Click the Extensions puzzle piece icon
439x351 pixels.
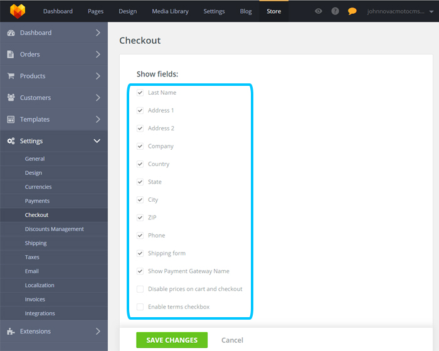11,332
